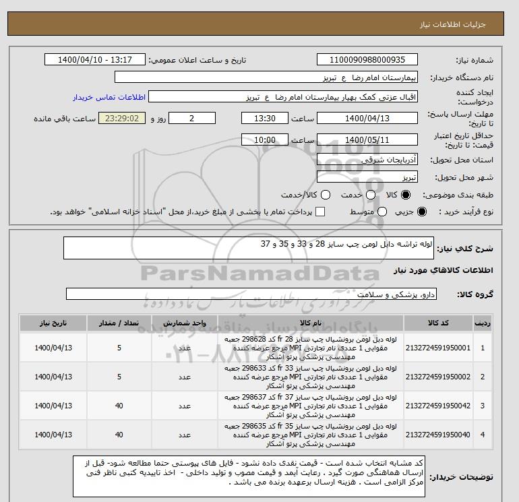Click product code 213272459195​0042
This screenshot has width=519, height=502.
[x=438, y=406]
